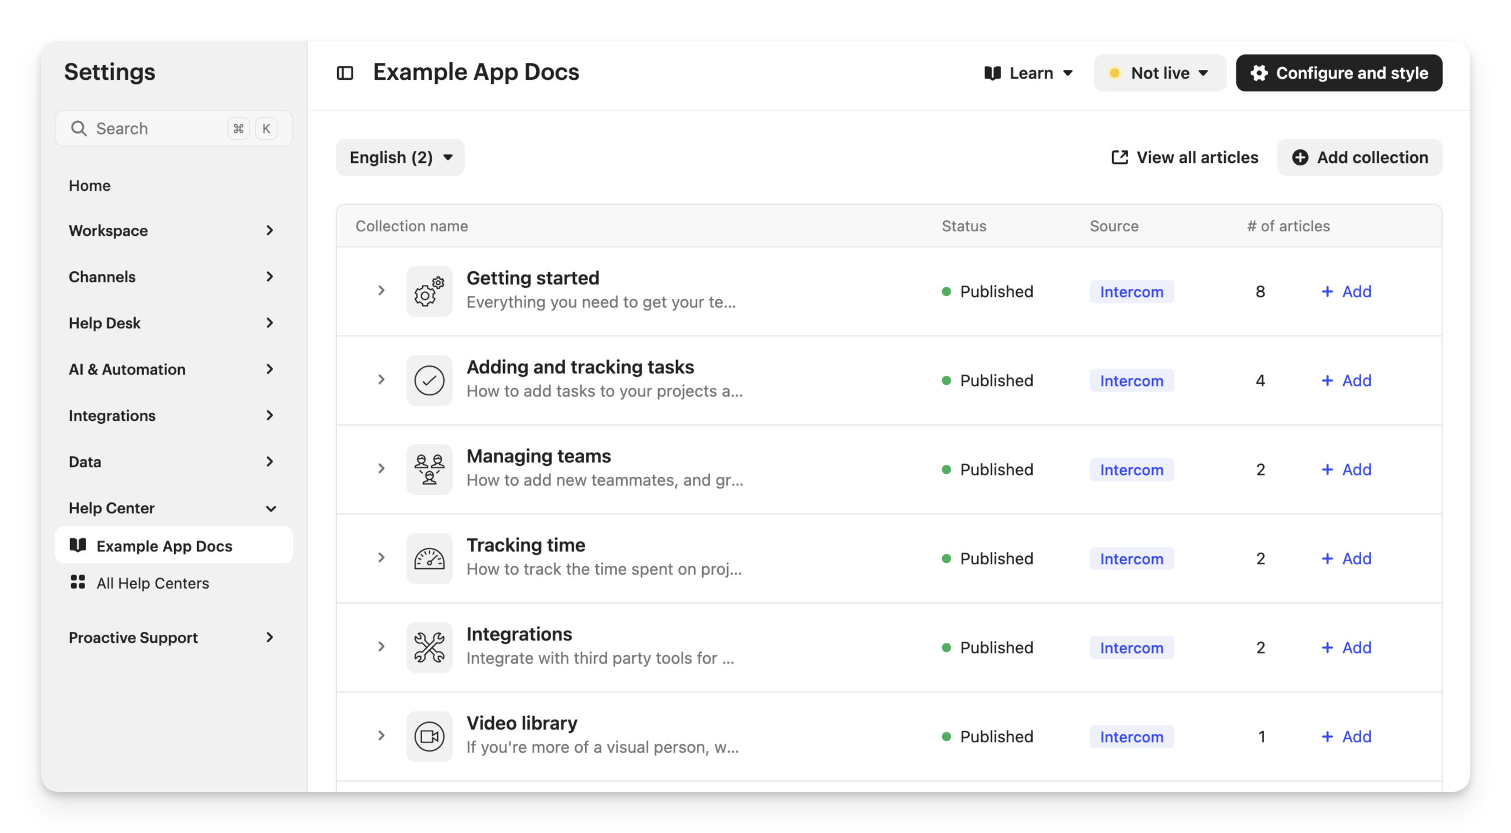
Task: Click the Video library camera icon
Action: pyautogui.click(x=428, y=737)
